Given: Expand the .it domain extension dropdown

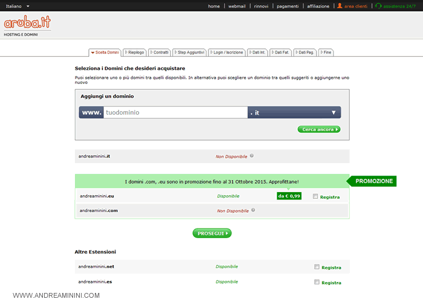Looking at the screenshot, I should [333, 112].
